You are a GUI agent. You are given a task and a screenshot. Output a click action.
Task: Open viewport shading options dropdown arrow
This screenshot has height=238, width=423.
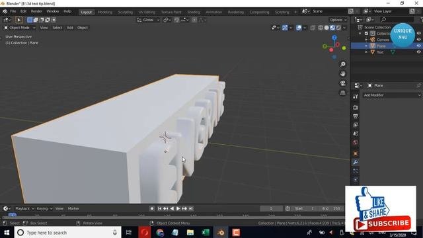click(344, 28)
